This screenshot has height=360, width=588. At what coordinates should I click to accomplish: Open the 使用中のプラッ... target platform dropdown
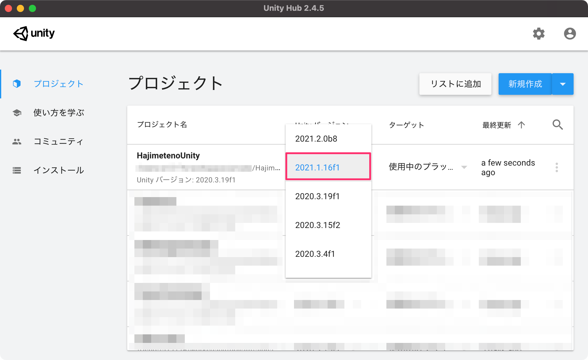pos(428,167)
